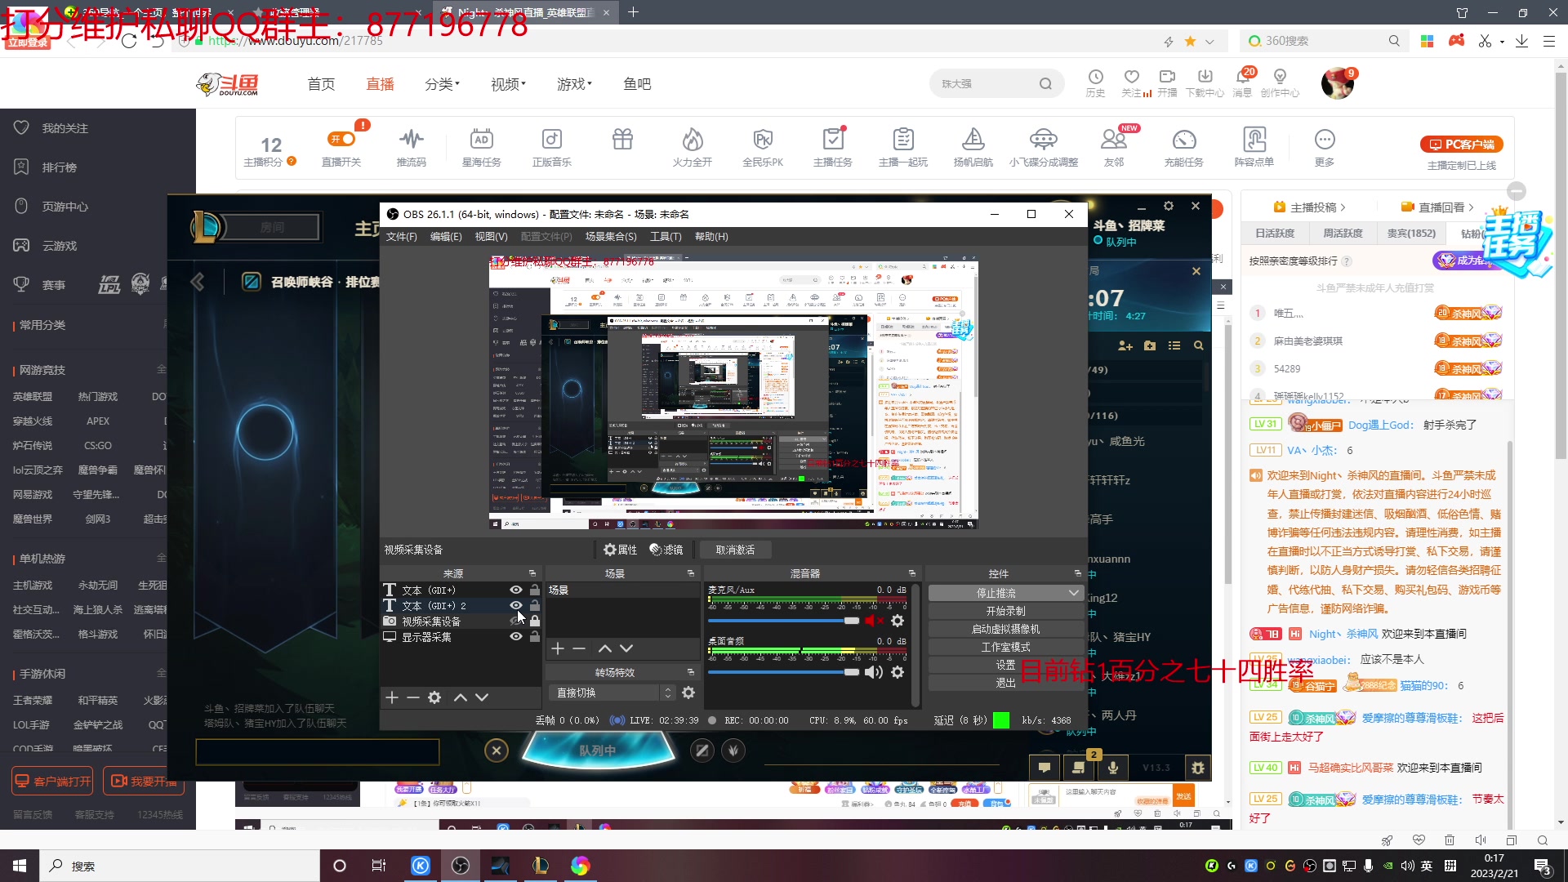
Task: Unmute the 麦克风/Aux in the mixer
Action: tap(874, 621)
